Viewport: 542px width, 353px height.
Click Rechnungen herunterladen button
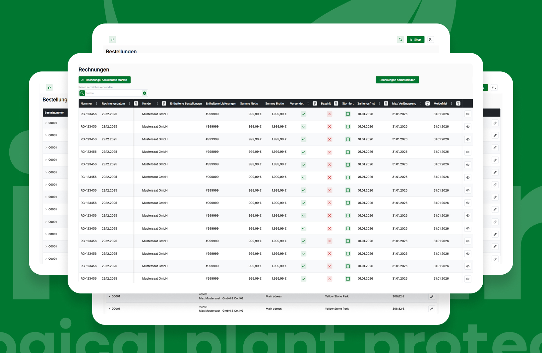pyautogui.click(x=397, y=80)
